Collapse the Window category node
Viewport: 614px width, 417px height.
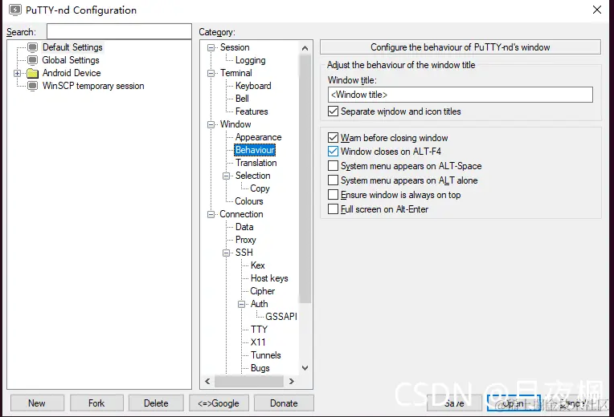pyautogui.click(x=211, y=124)
